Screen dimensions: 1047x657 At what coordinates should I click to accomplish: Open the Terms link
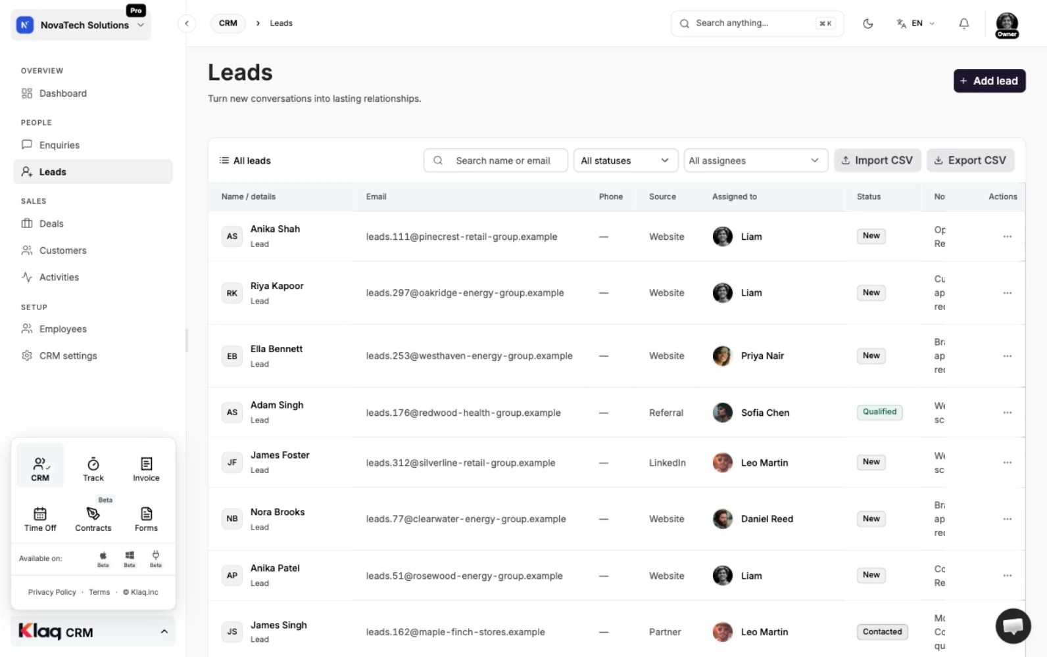point(99,592)
